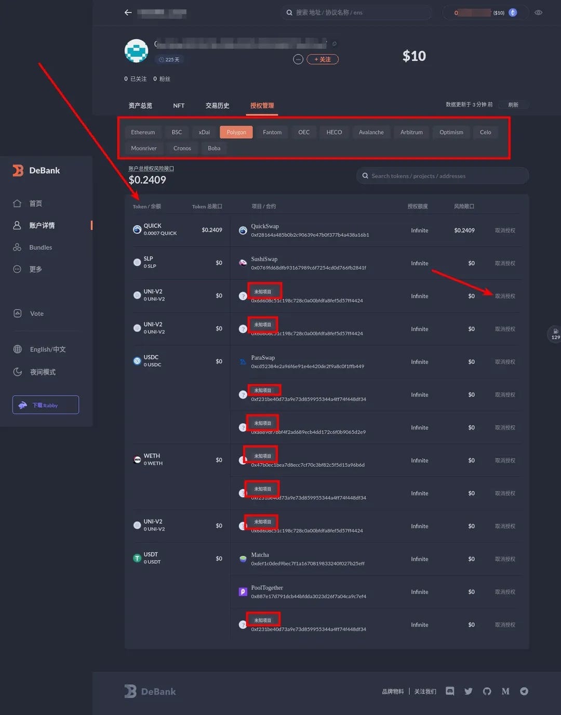The width and height of the screenshot is (561, 715).
Task: Open 账户详情 in sidebar
Action: pos(42,225)
